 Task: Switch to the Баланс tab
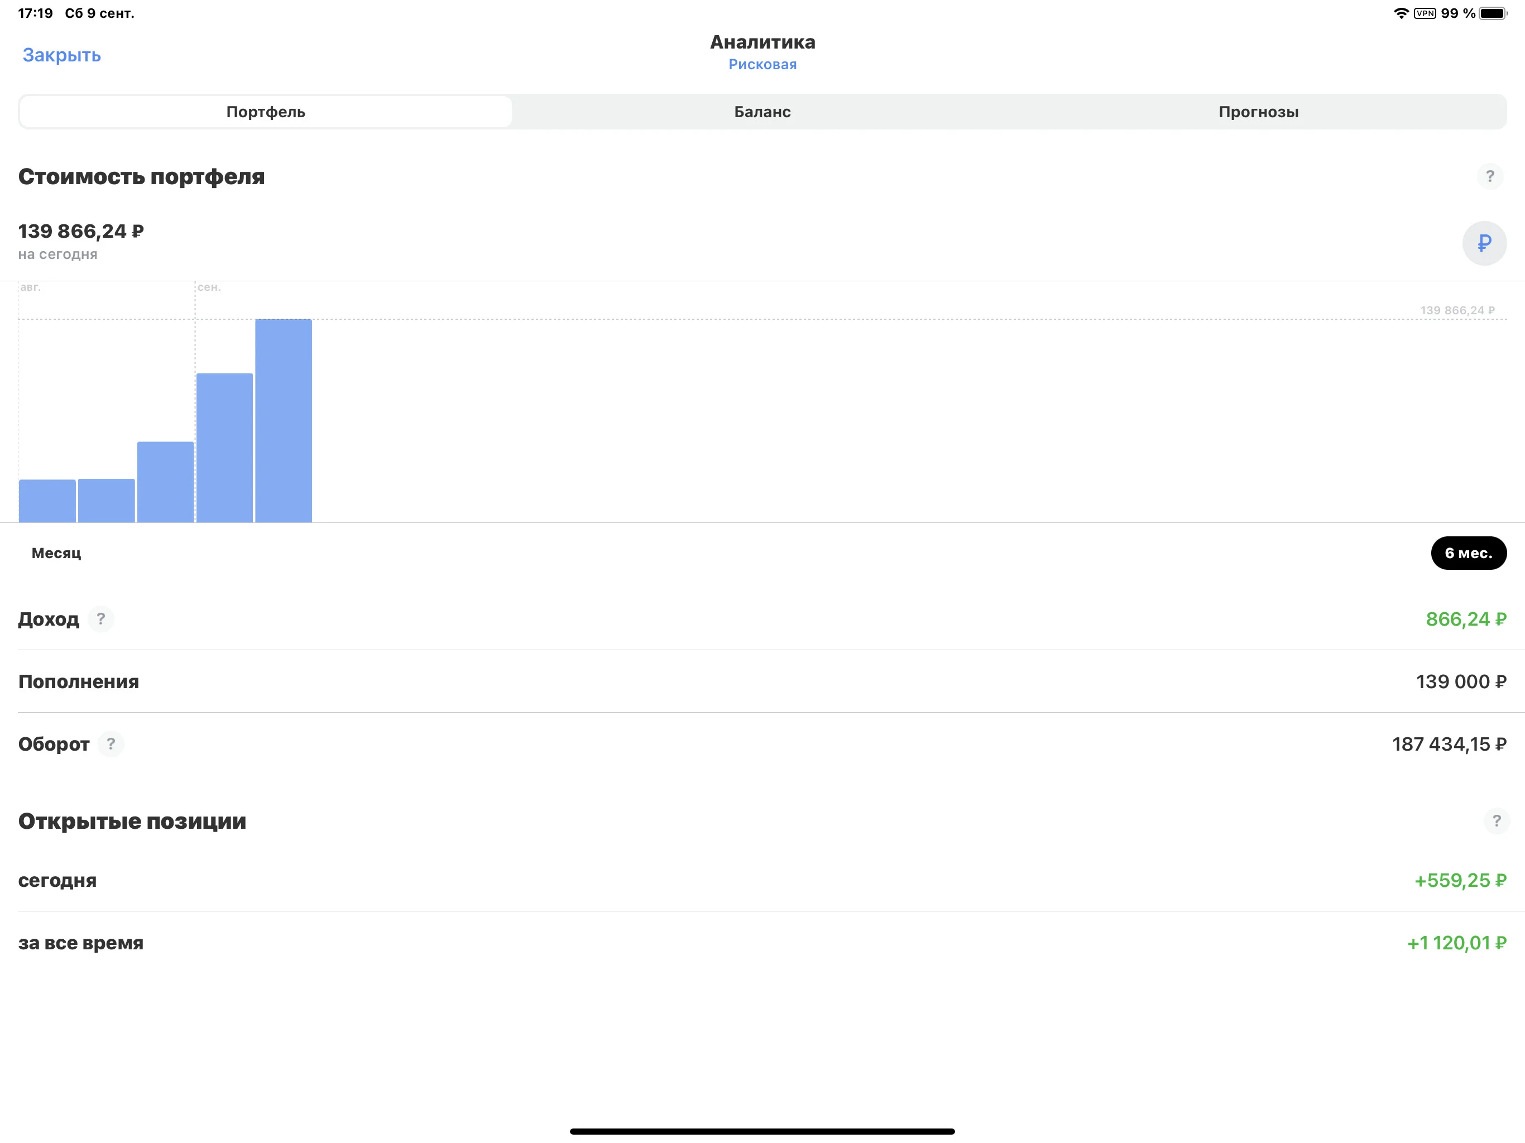pyautogui.click(x=762, y=112)
